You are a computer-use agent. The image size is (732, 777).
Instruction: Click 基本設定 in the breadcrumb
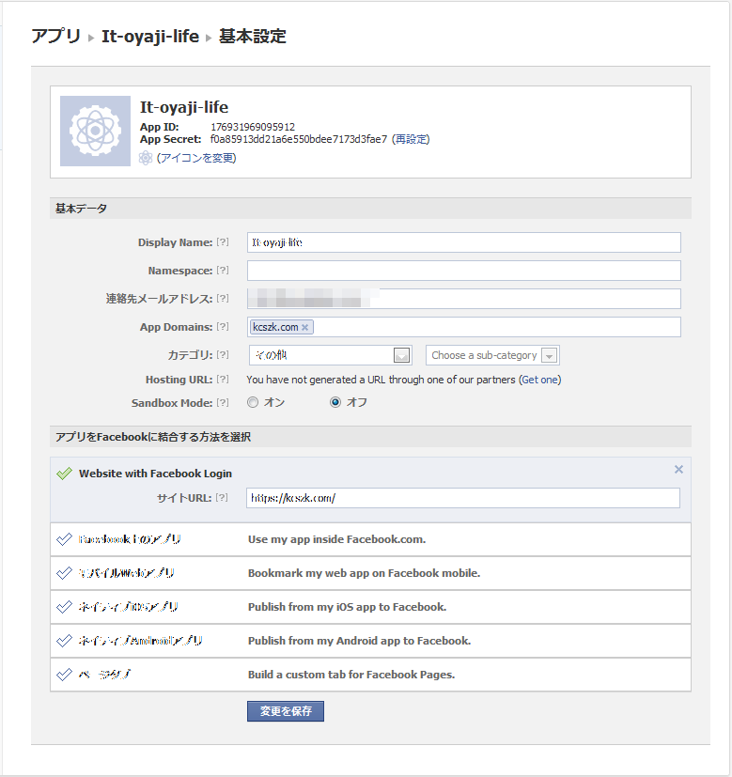253,37
